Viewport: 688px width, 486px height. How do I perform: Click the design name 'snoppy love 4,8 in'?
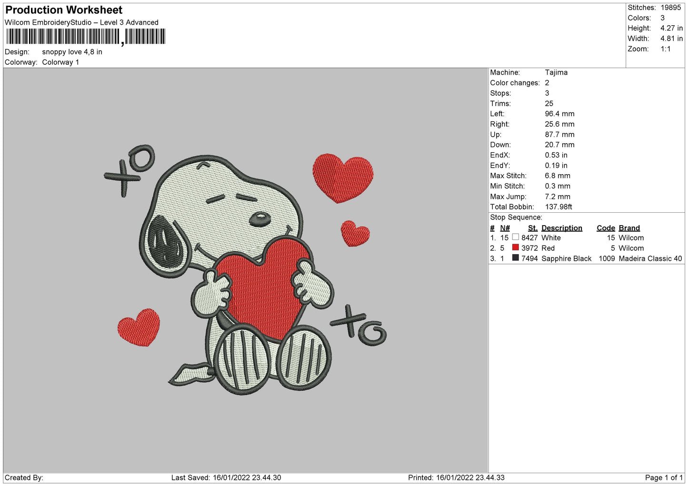(x=72, y=52)
